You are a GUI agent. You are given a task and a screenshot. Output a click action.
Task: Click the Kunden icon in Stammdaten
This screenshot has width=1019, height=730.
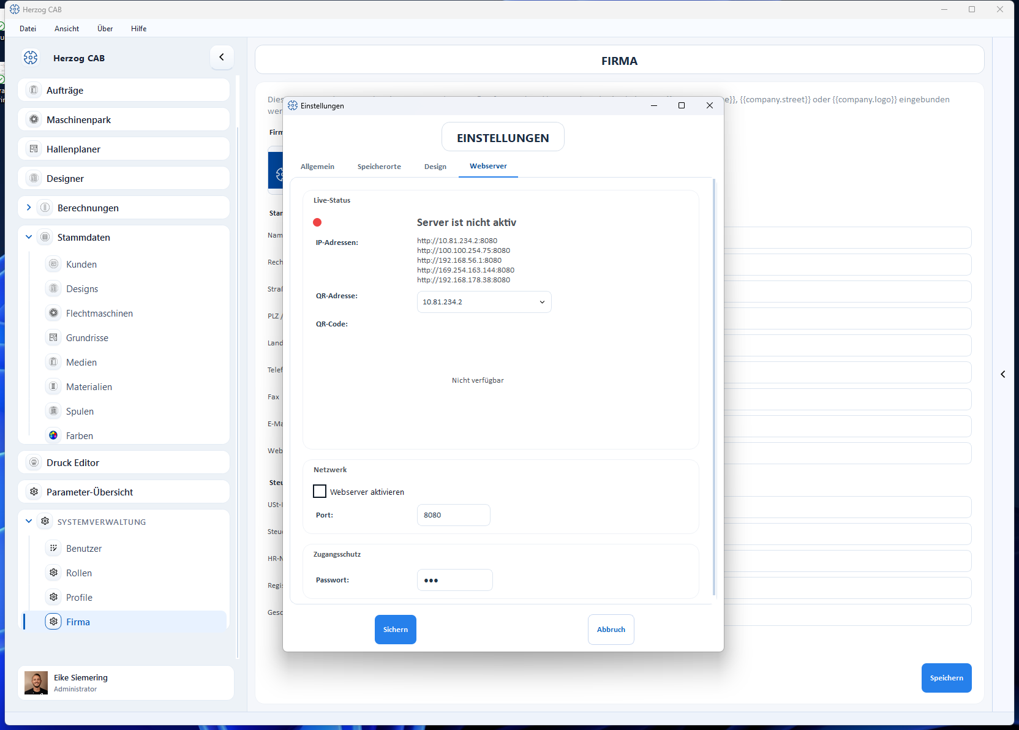tap(54, 264)
